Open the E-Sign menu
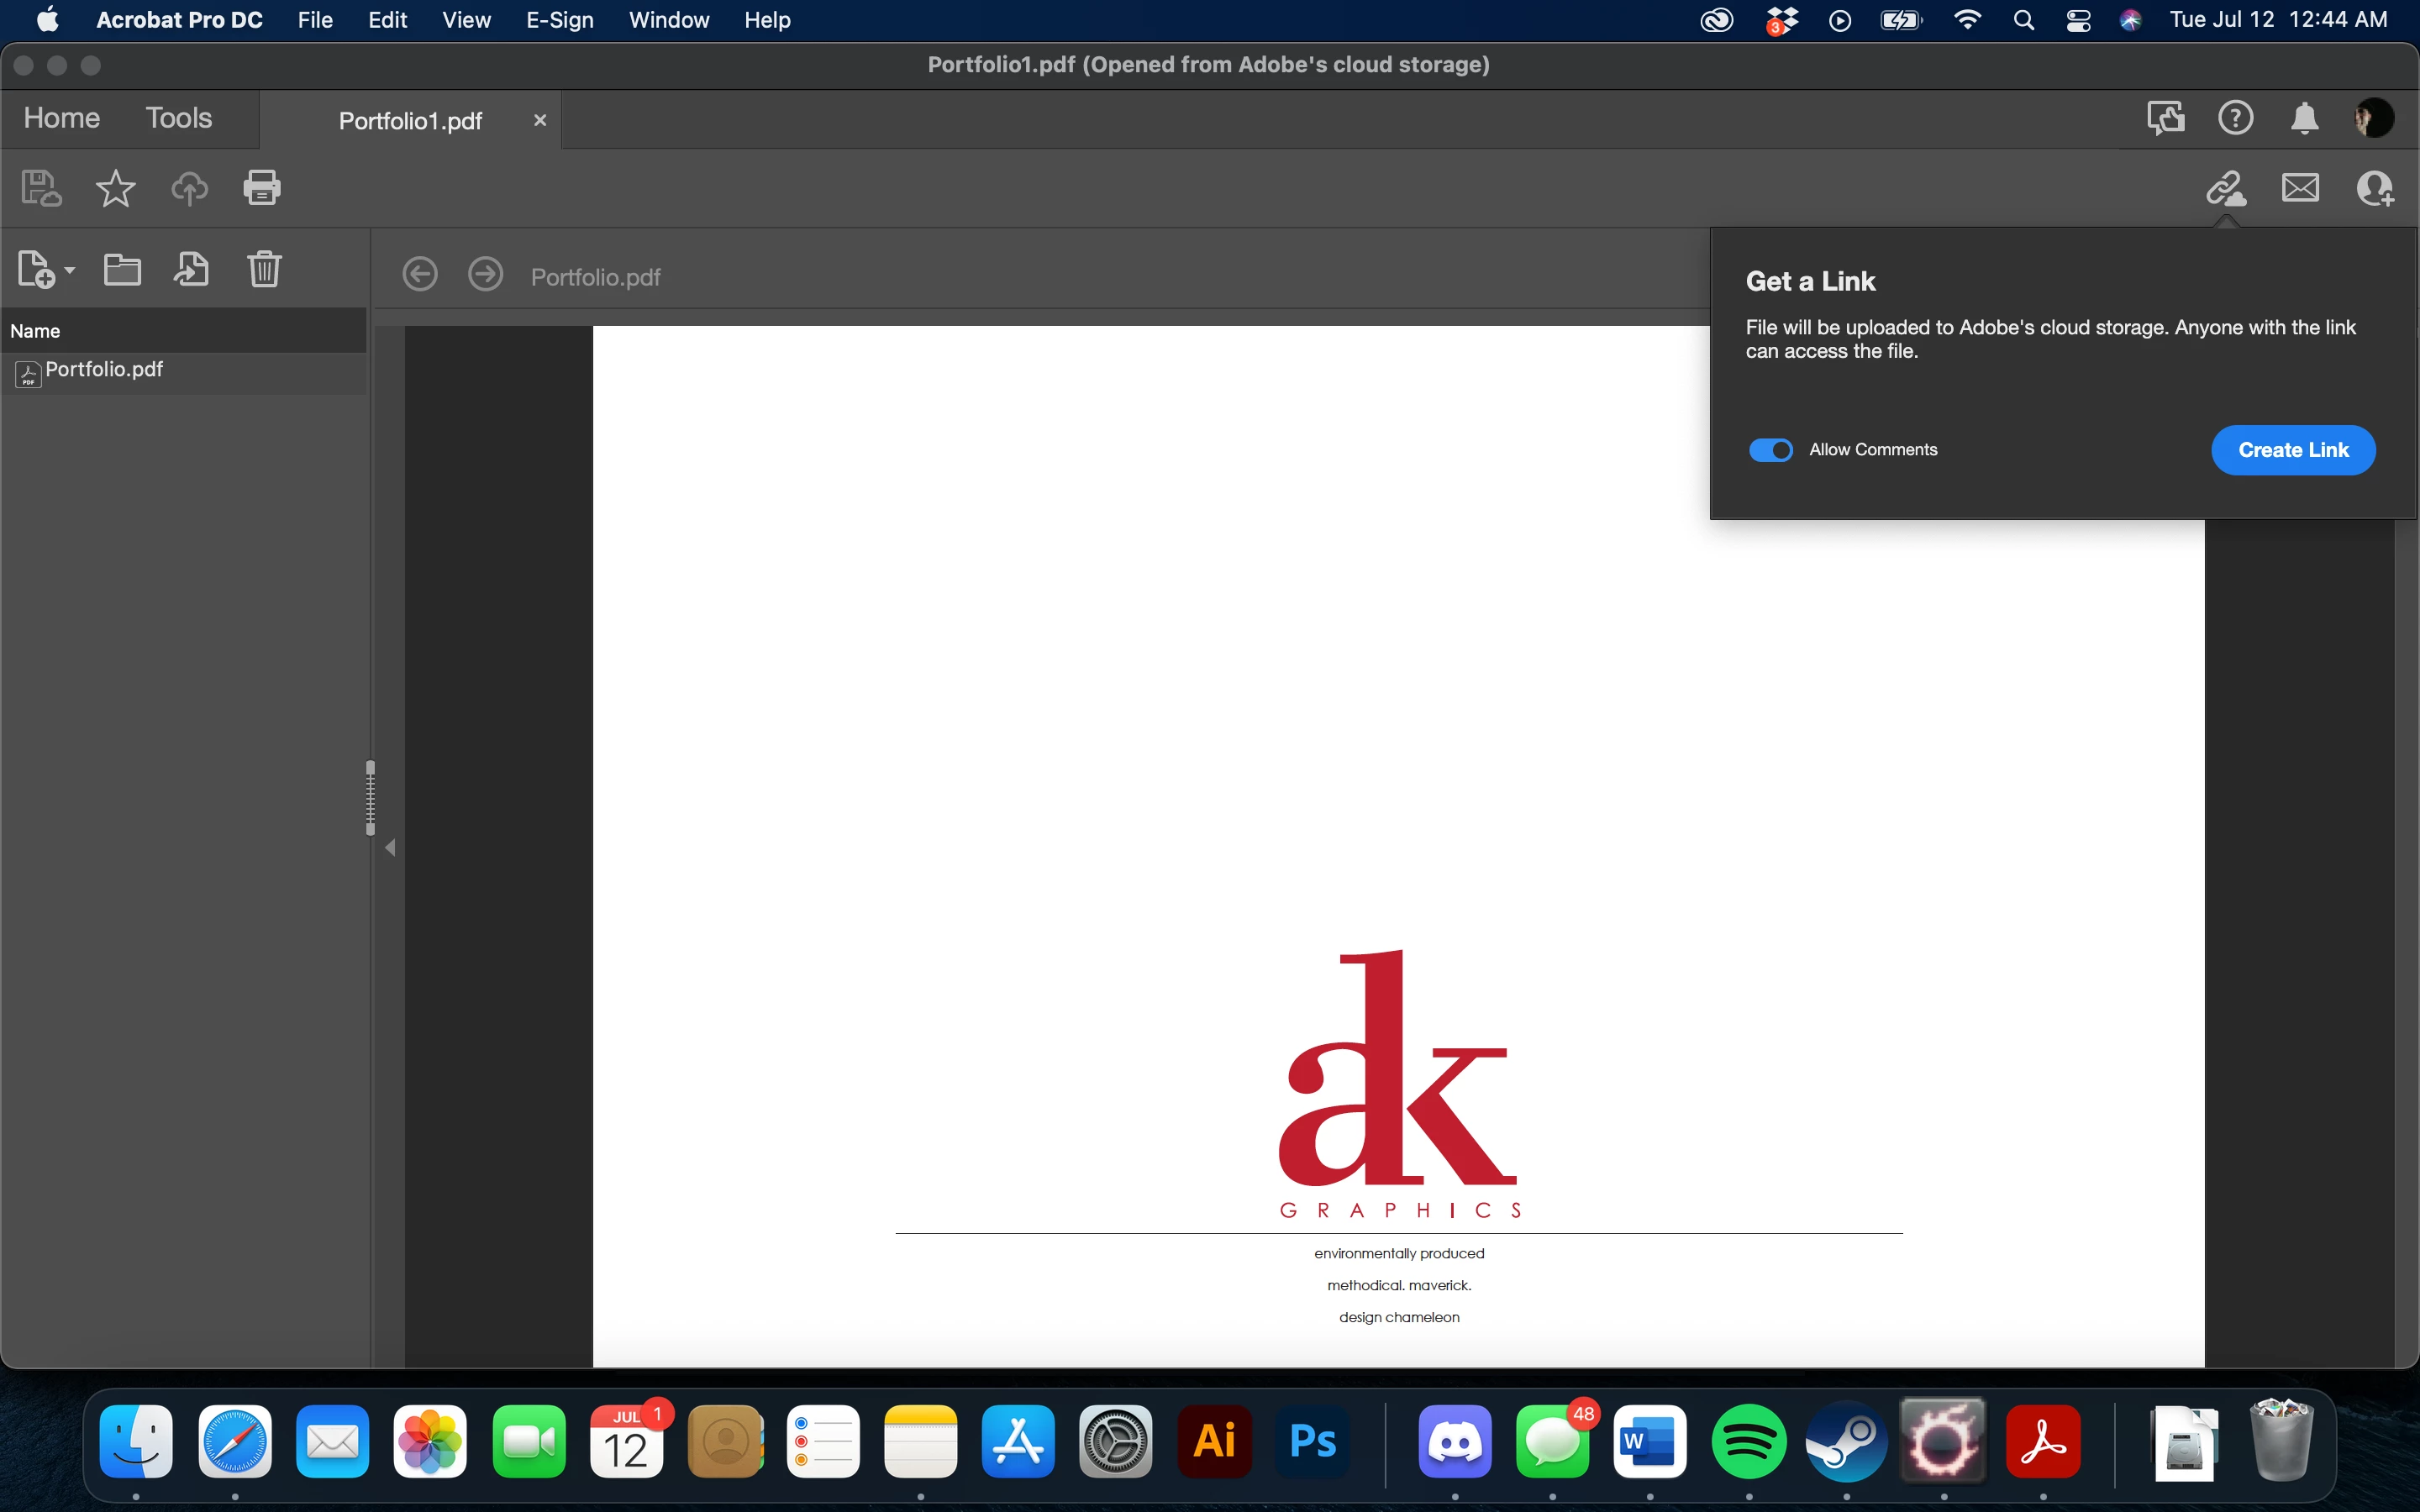The image size is (2420, 1512). click(559, 20)
